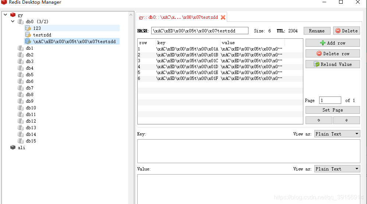This screenshot has width=367, height=204.
Task: Click the ali server connection icon
Action: 13,147
